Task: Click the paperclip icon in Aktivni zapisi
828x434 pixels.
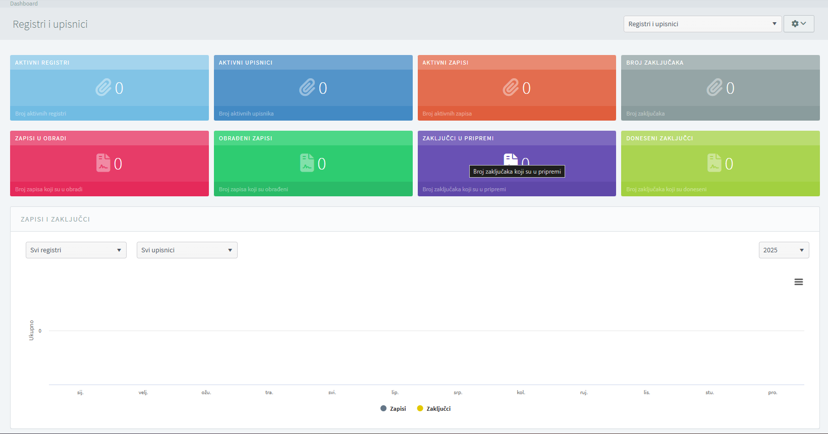Action: click(511, 88)
